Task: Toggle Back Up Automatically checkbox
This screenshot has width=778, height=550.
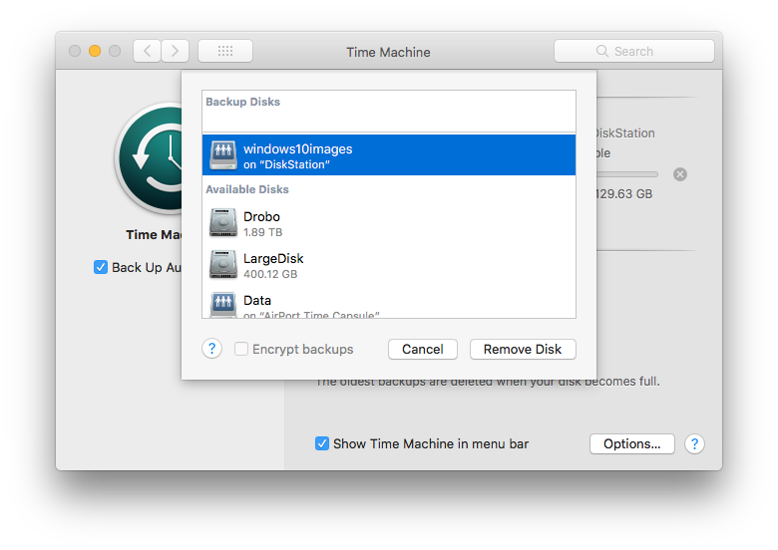Action: [101, 267]
